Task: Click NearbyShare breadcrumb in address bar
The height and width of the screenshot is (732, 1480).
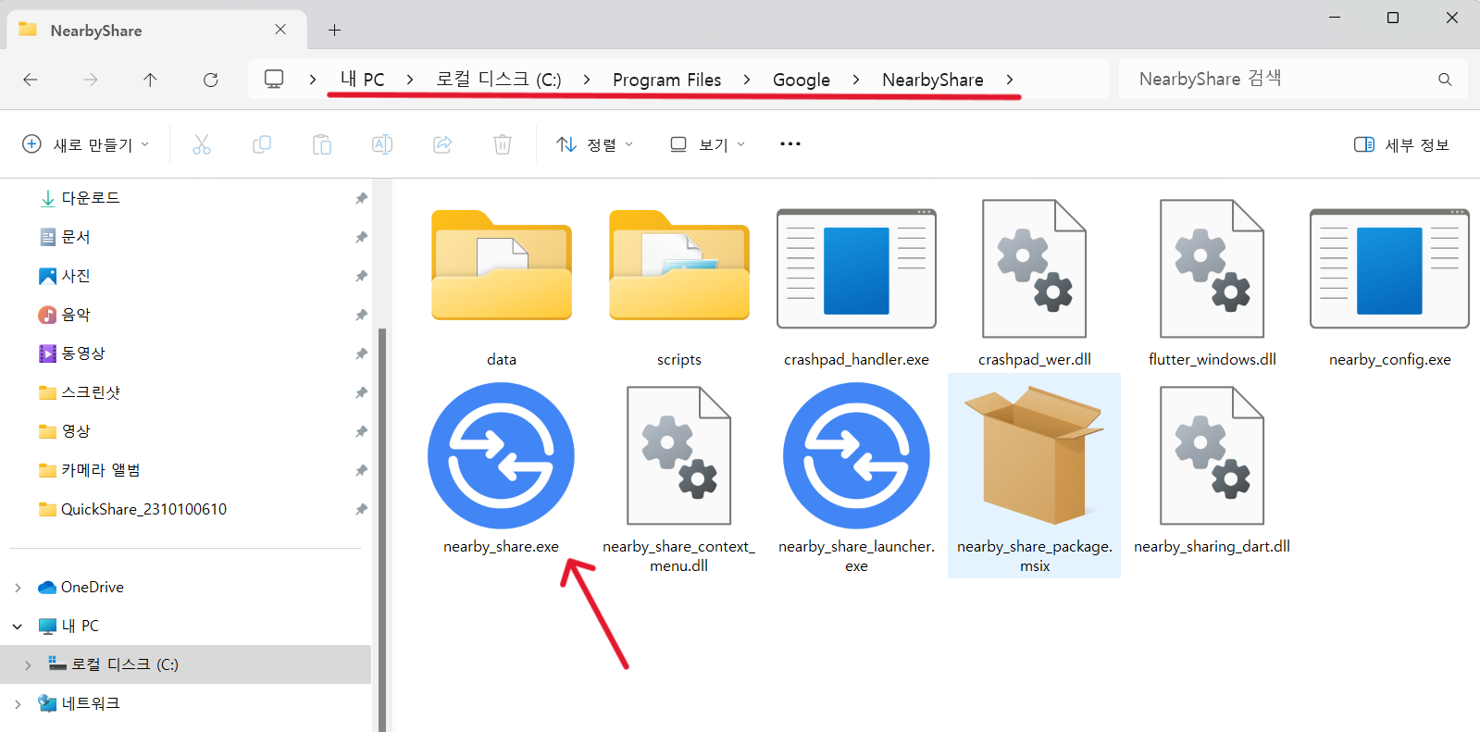Action: pyautogui.click(x=933, y=80)
